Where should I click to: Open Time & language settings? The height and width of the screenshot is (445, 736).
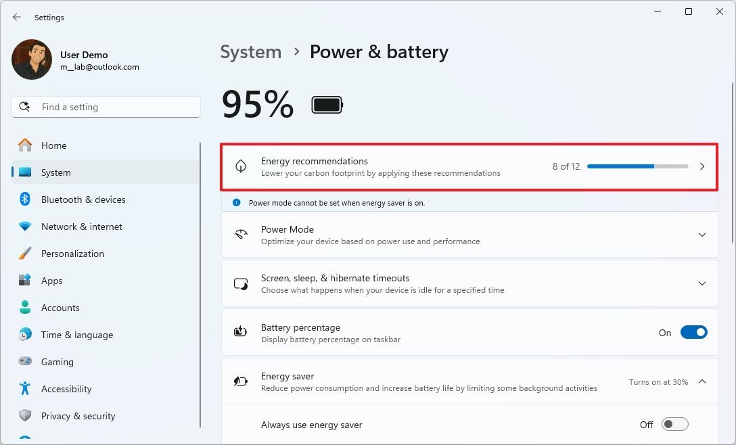76,335
